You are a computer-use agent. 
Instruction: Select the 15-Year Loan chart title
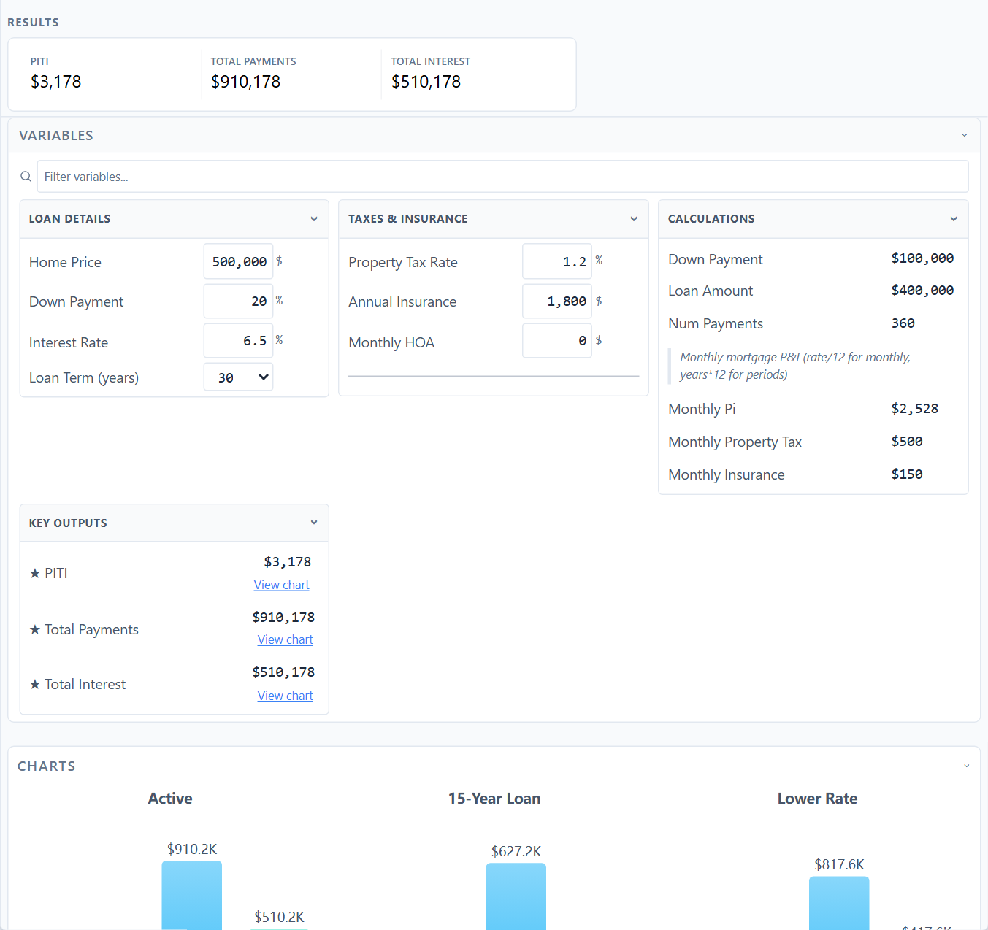[494, 799]
